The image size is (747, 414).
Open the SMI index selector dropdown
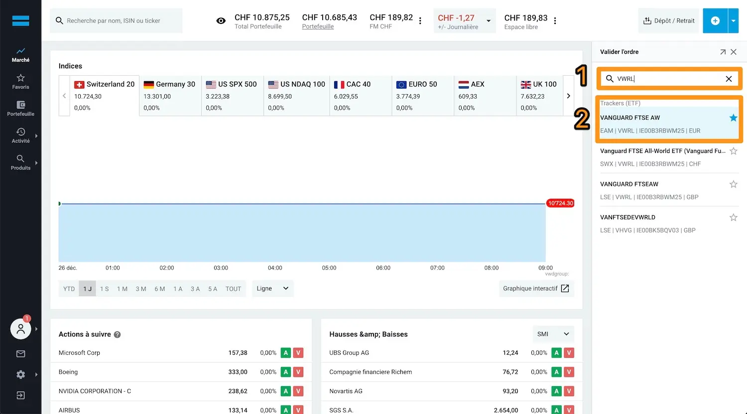click(552, 334)
